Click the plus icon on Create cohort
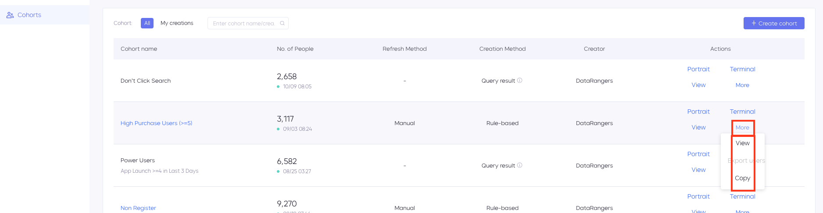 [x=754, y=23]
